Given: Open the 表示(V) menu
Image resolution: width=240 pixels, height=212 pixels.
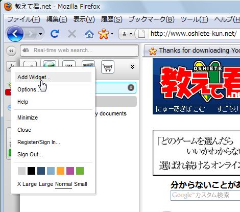Looking at the screenshot, I should tap(84, 19).
